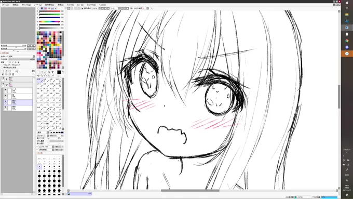Toggle the swatches panel icon

click(x=52, y=8)
